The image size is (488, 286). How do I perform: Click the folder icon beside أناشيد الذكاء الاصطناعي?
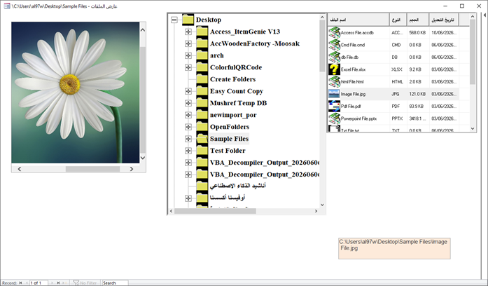(202, 186)
